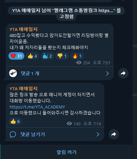Forward the 7:01 message with share arrow
This screenshot has width=137, height=159.
(123, 73)
